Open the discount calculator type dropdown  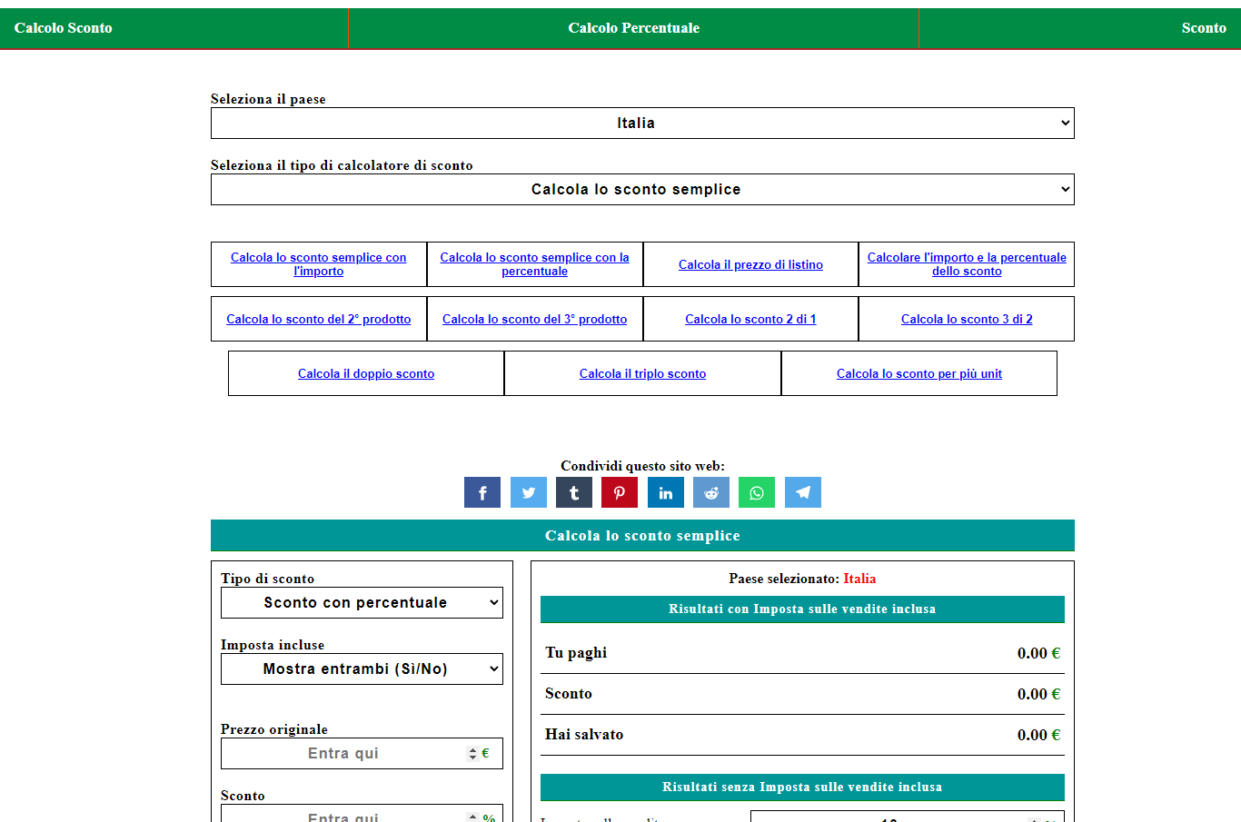point(642,190)
